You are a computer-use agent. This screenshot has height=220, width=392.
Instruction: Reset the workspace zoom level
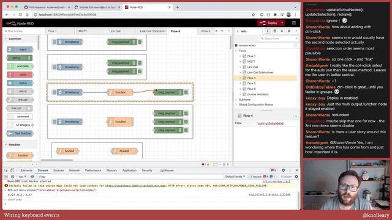pyautogui.click(x=224, y=164)
